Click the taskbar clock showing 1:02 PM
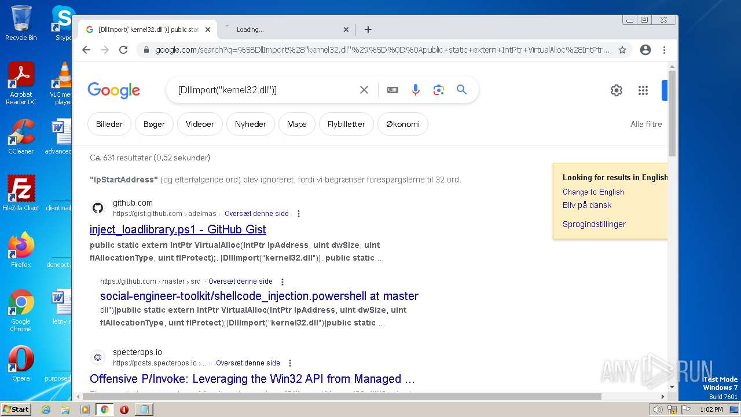 click(711, 409)
